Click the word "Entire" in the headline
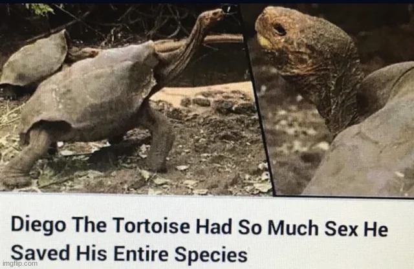Image resolution: width=414 pixels, height=269 pixels. (141, 254)
